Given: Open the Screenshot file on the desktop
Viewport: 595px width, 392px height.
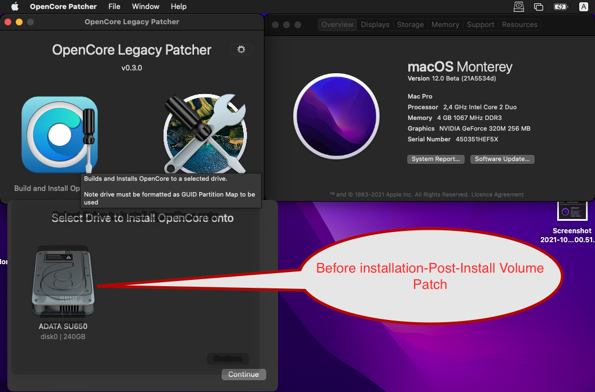Looking at the screenshot, I should tap(572, 222).
